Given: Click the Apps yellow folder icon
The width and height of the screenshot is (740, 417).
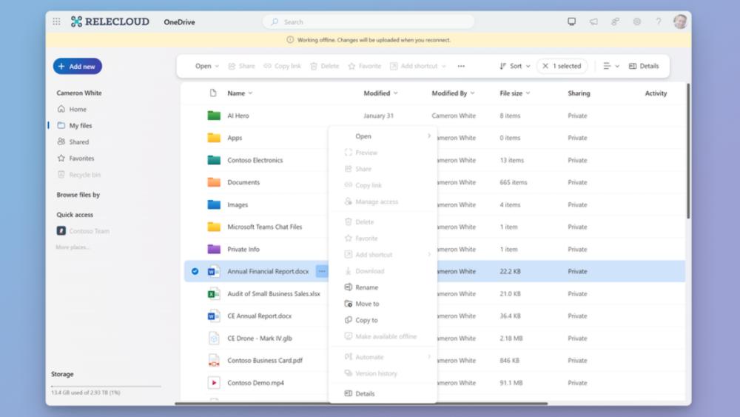Looking at the screenshot, I should pos(214,138).
